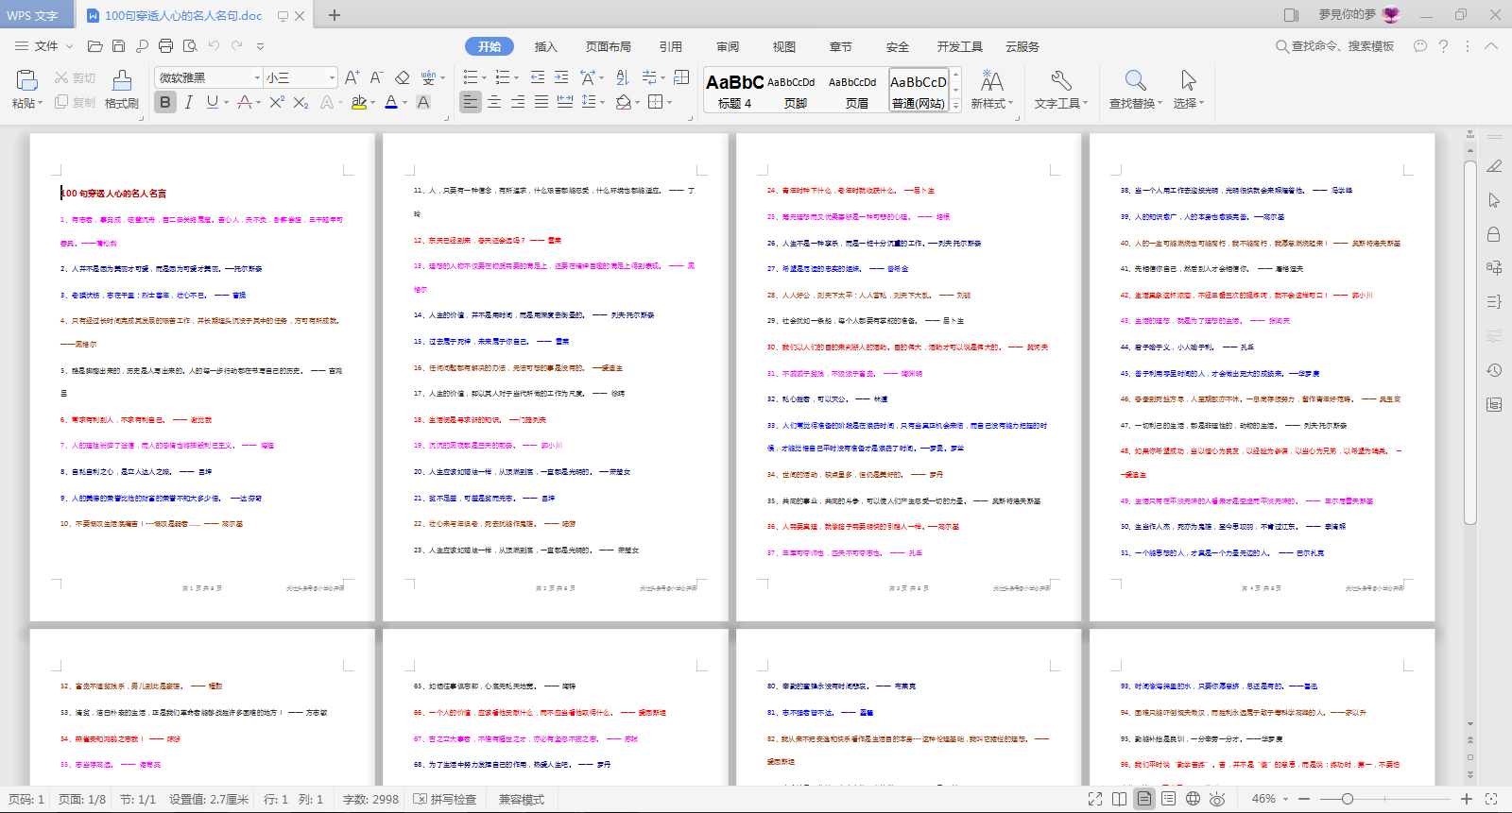Screen dimensions: 1512x813
Task: Increase indent icon
Action: pos(561,77)
